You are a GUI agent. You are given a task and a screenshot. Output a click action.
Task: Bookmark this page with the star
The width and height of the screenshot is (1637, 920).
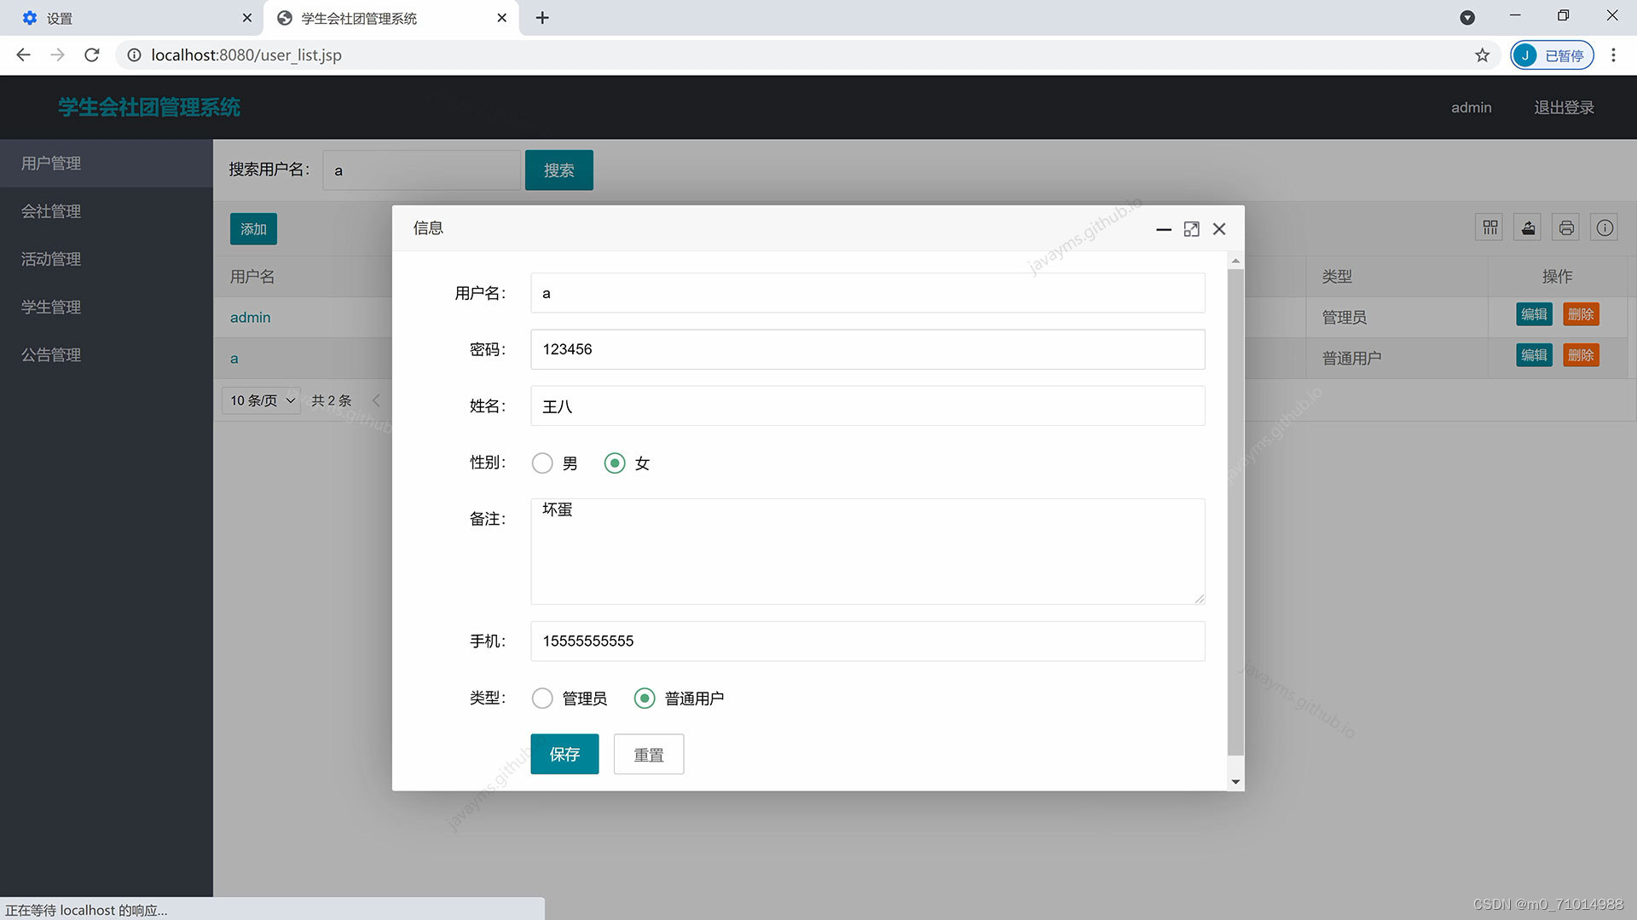pos(1483,55)
